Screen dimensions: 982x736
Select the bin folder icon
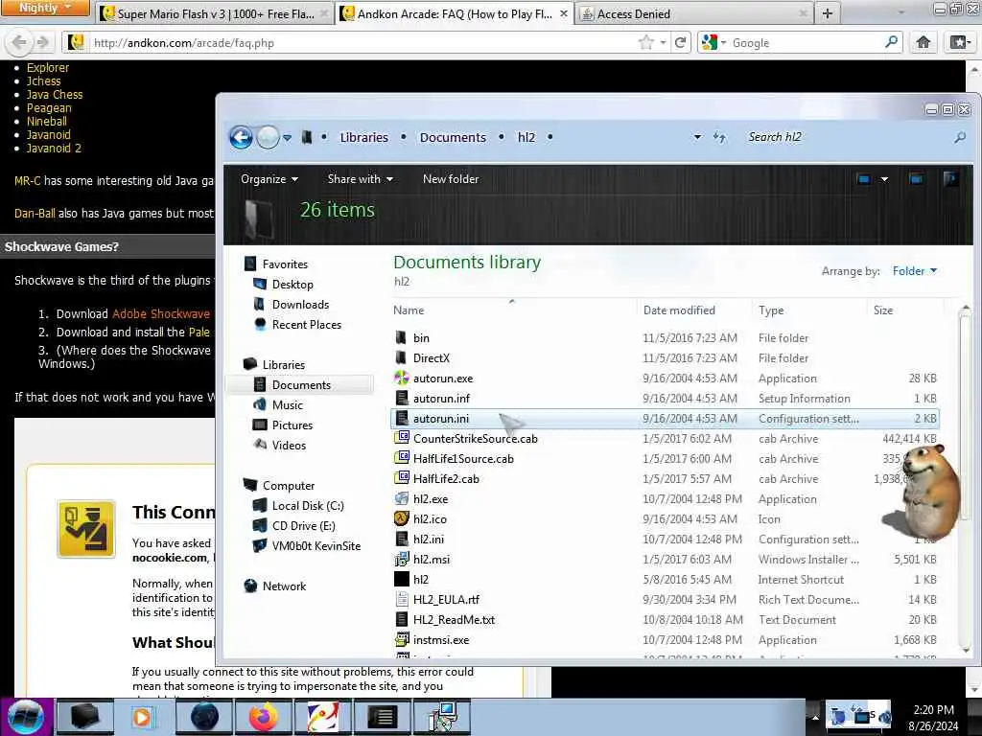tap(402, 338)
